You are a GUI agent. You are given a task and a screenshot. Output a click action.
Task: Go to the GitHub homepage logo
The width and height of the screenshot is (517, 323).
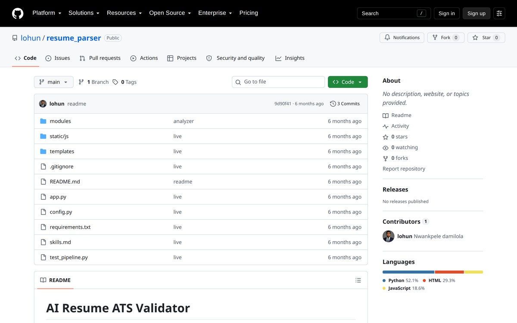pos(18,13)
